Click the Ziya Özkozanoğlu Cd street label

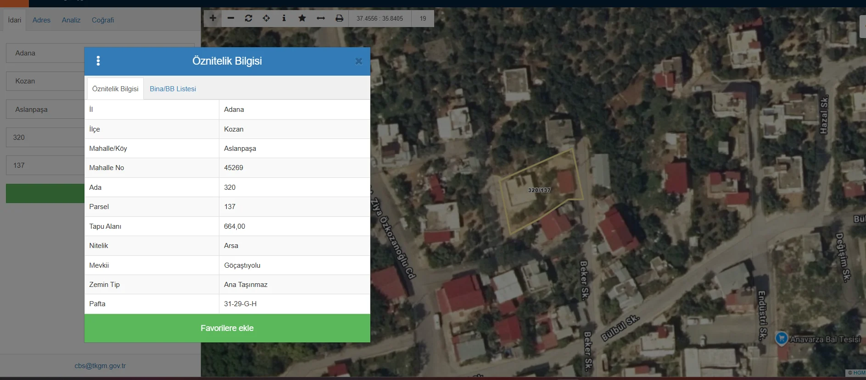393,238
